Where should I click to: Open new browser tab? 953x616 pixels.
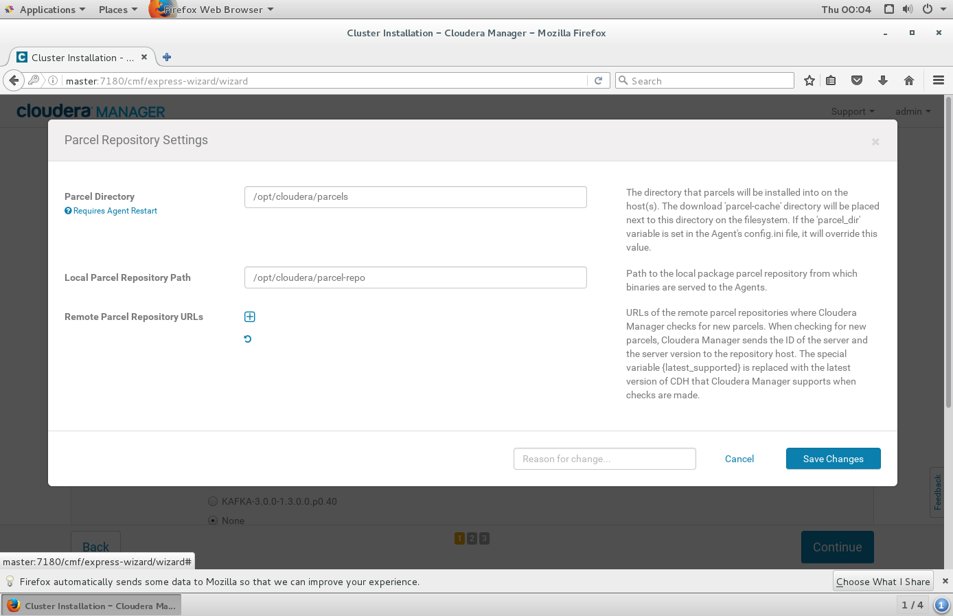tap(167, 57)
